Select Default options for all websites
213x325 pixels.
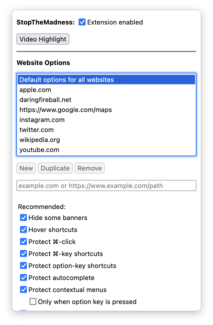click(x=67, y=80)
